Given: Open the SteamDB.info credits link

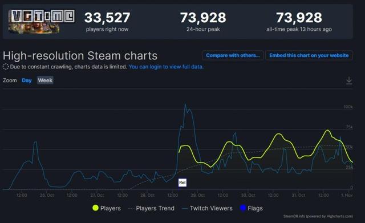Looking at the screenshot, I should (x=318, y=216).
